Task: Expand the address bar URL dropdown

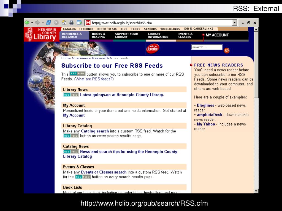Action: click(x=235, y=23)
